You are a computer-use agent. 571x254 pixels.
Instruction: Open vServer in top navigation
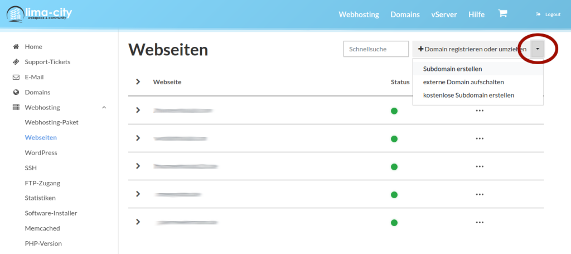[x=441, y=15]
